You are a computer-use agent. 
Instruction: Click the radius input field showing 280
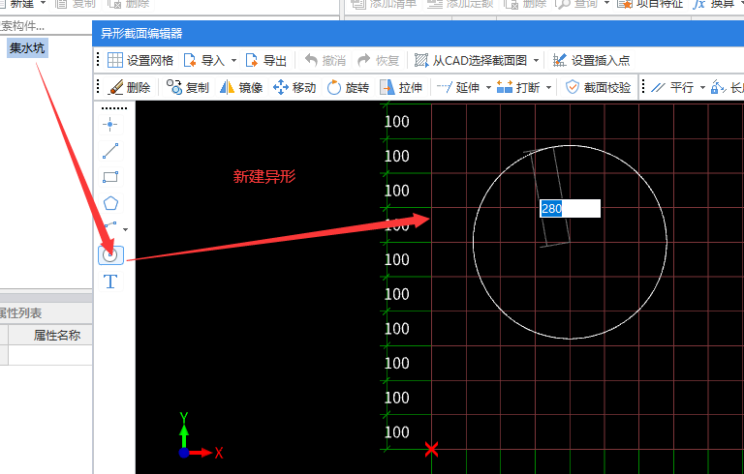click(x=571, y=209)
